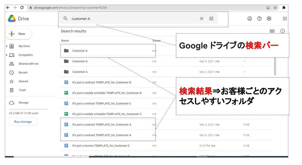
Task: Click the Google apps grid icon
Action: (285, 19)
